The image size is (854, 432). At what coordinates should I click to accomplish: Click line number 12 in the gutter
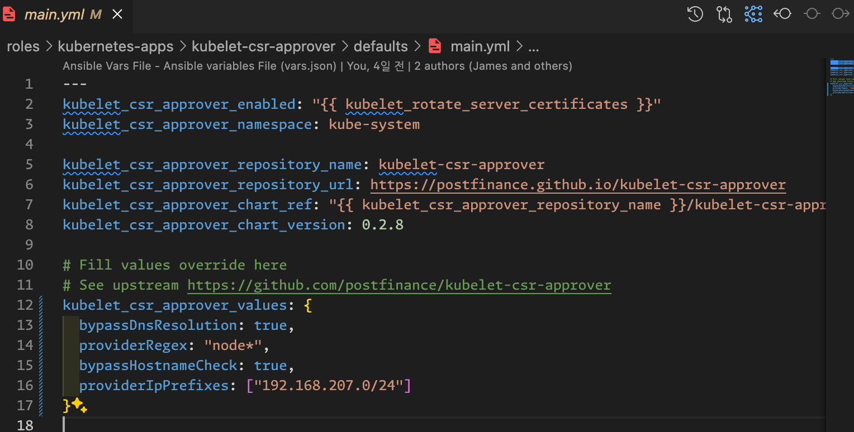click(25, 305)
